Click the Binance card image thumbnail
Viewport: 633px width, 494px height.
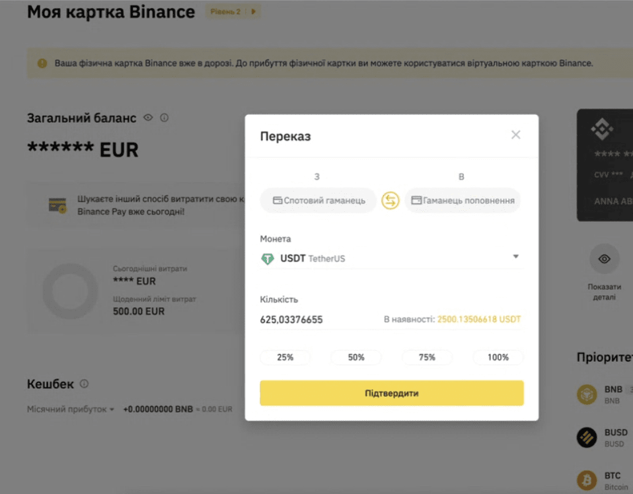coord(605,165)
